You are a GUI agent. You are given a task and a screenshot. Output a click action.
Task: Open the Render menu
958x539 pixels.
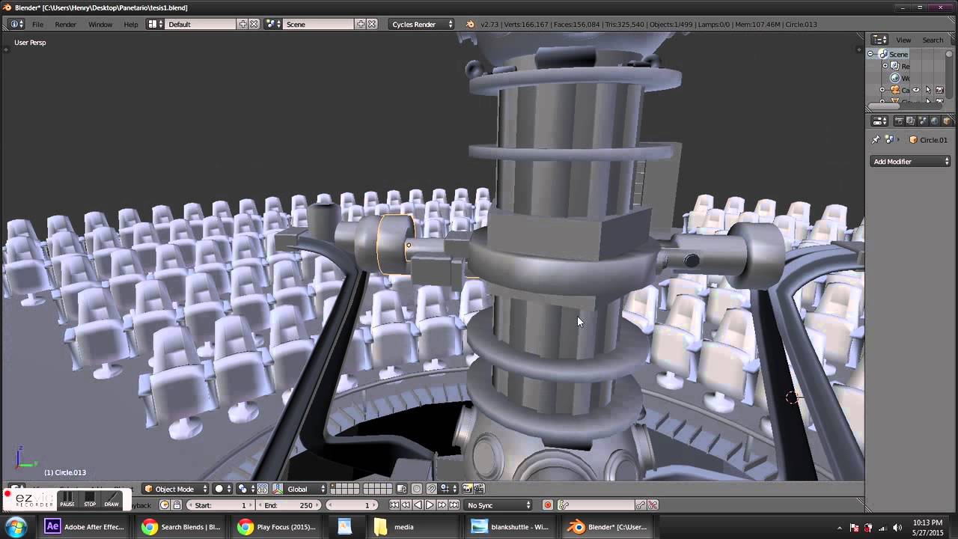(65, 25)
